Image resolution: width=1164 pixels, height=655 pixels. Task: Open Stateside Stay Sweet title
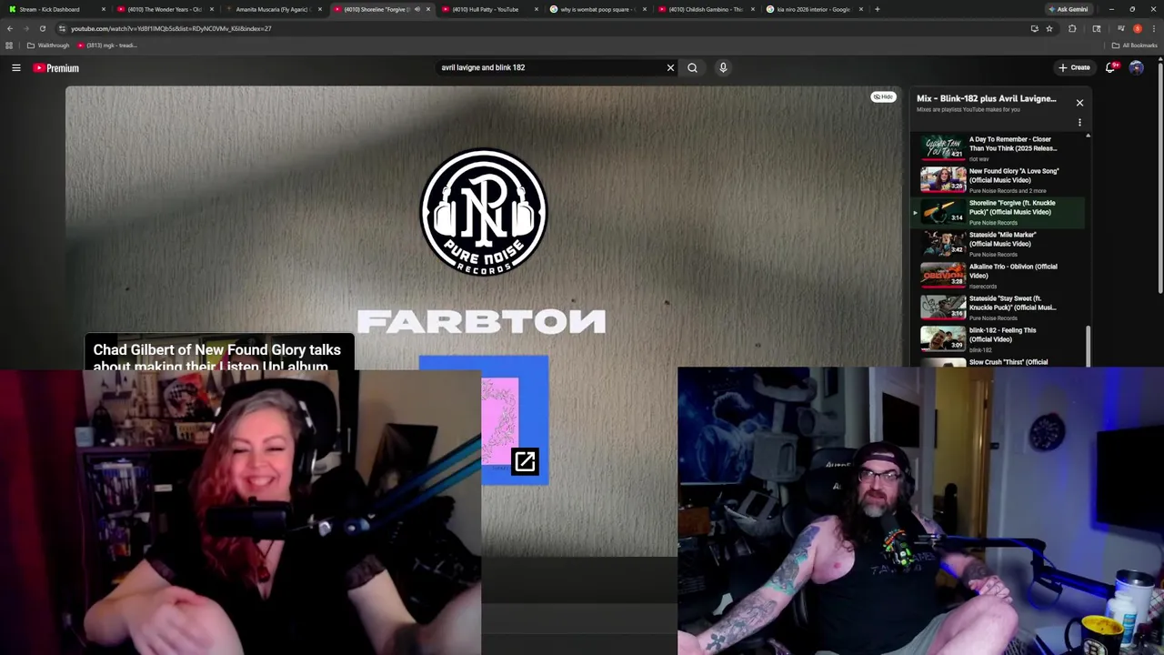pyautogui.click(x=1012, y=303)
